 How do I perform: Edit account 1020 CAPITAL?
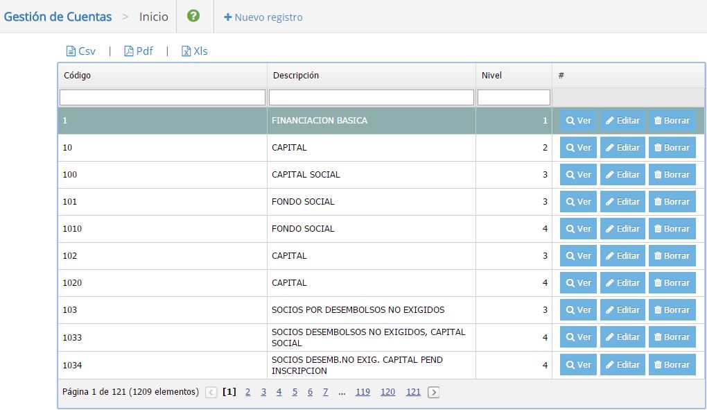[x=622, y=283]
